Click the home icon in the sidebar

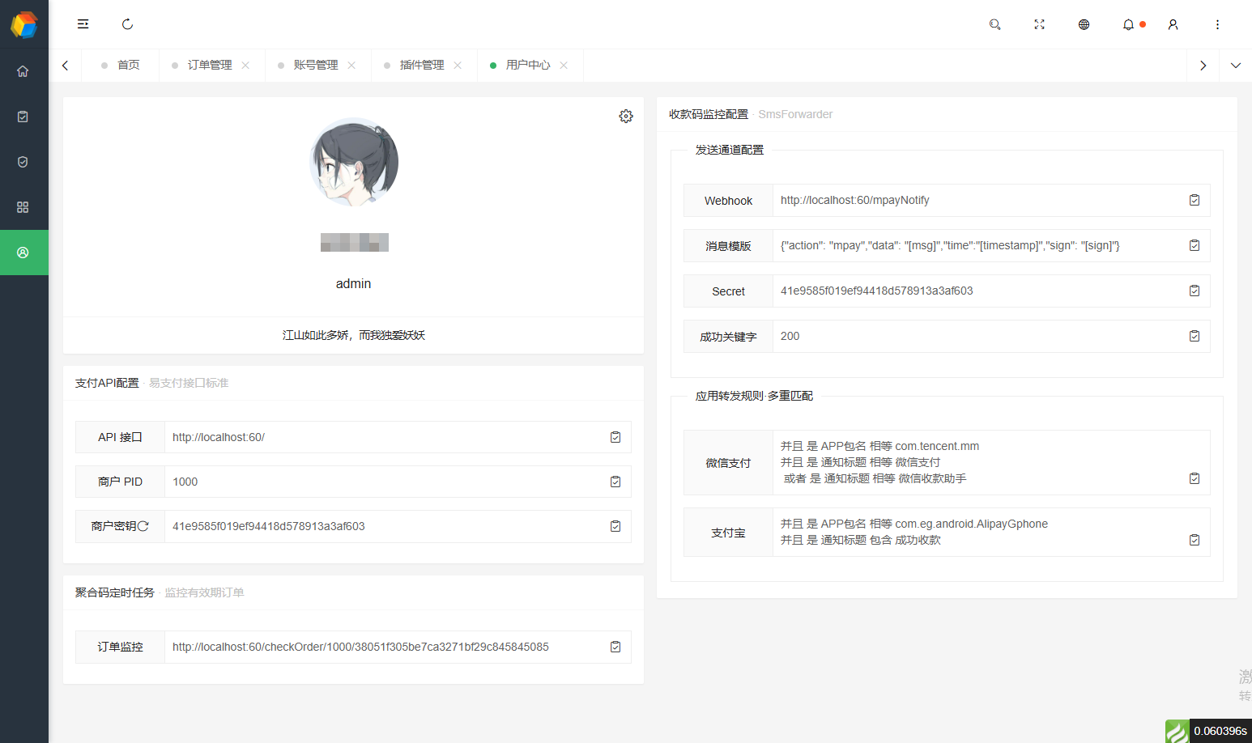[23, 71]
